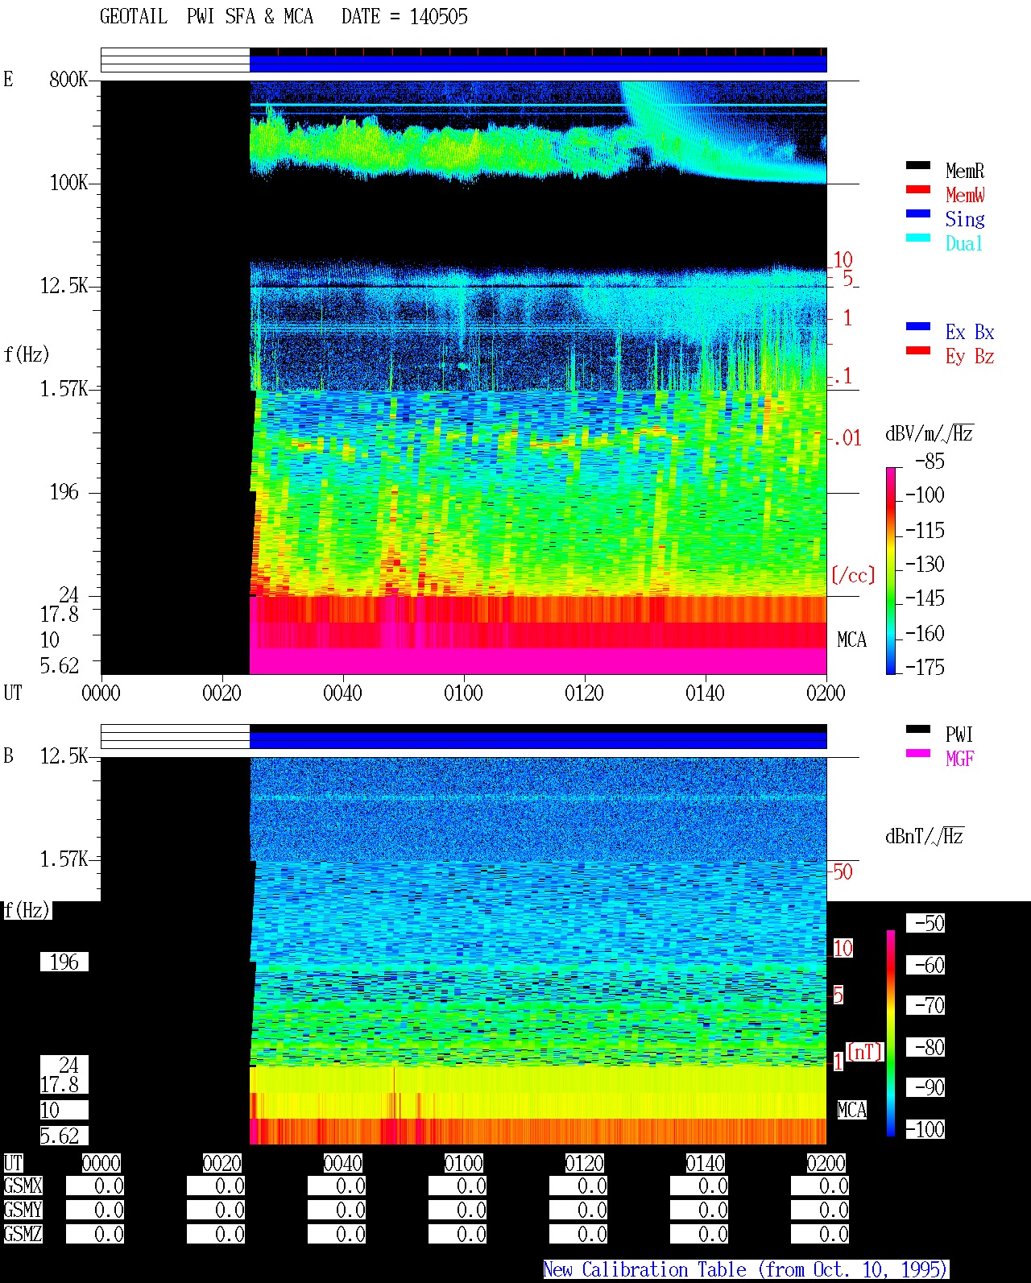Click the MemR legend label
Screen dimensions: 1031x1283
965,171
